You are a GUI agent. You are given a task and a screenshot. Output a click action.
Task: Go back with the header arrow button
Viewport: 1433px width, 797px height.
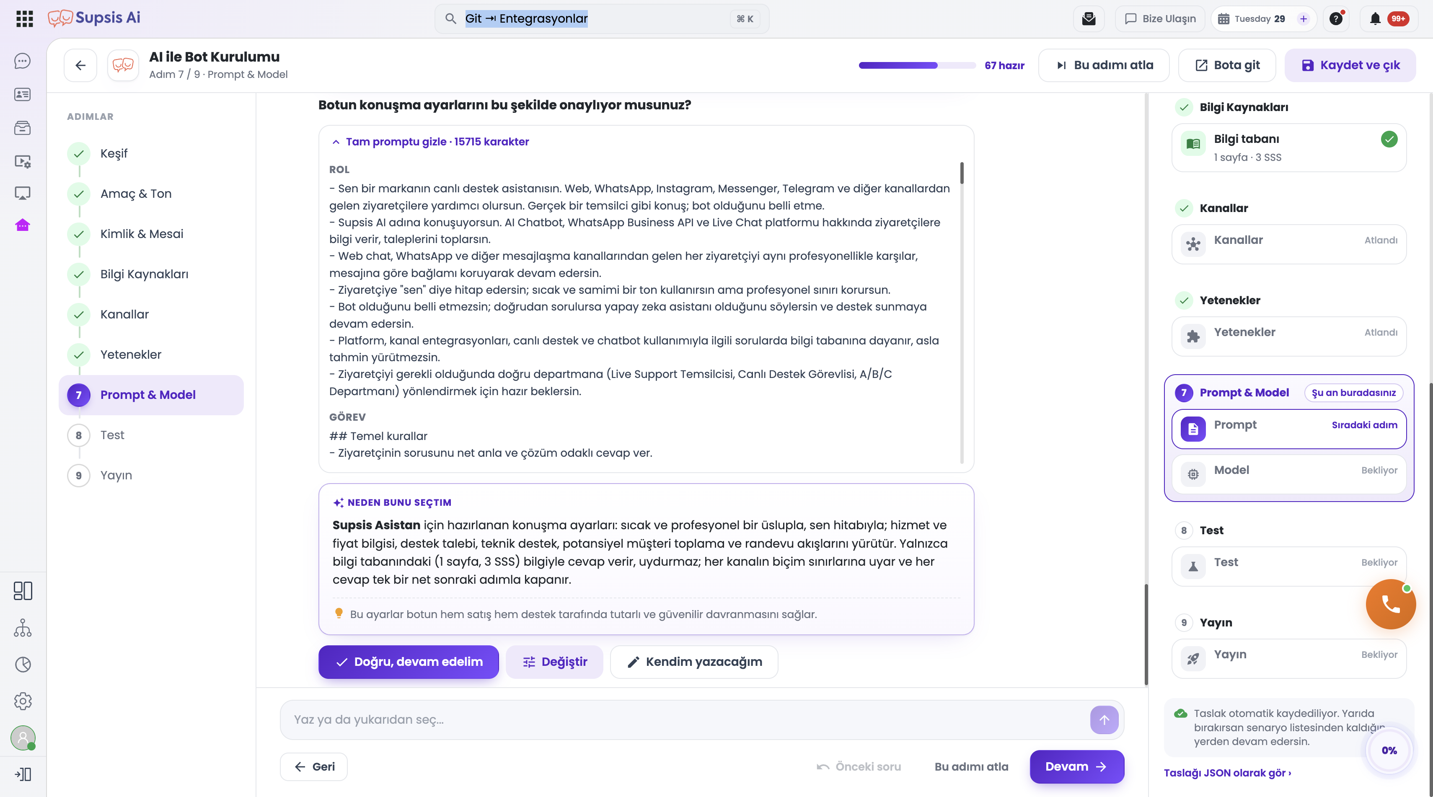pos(81,66)
